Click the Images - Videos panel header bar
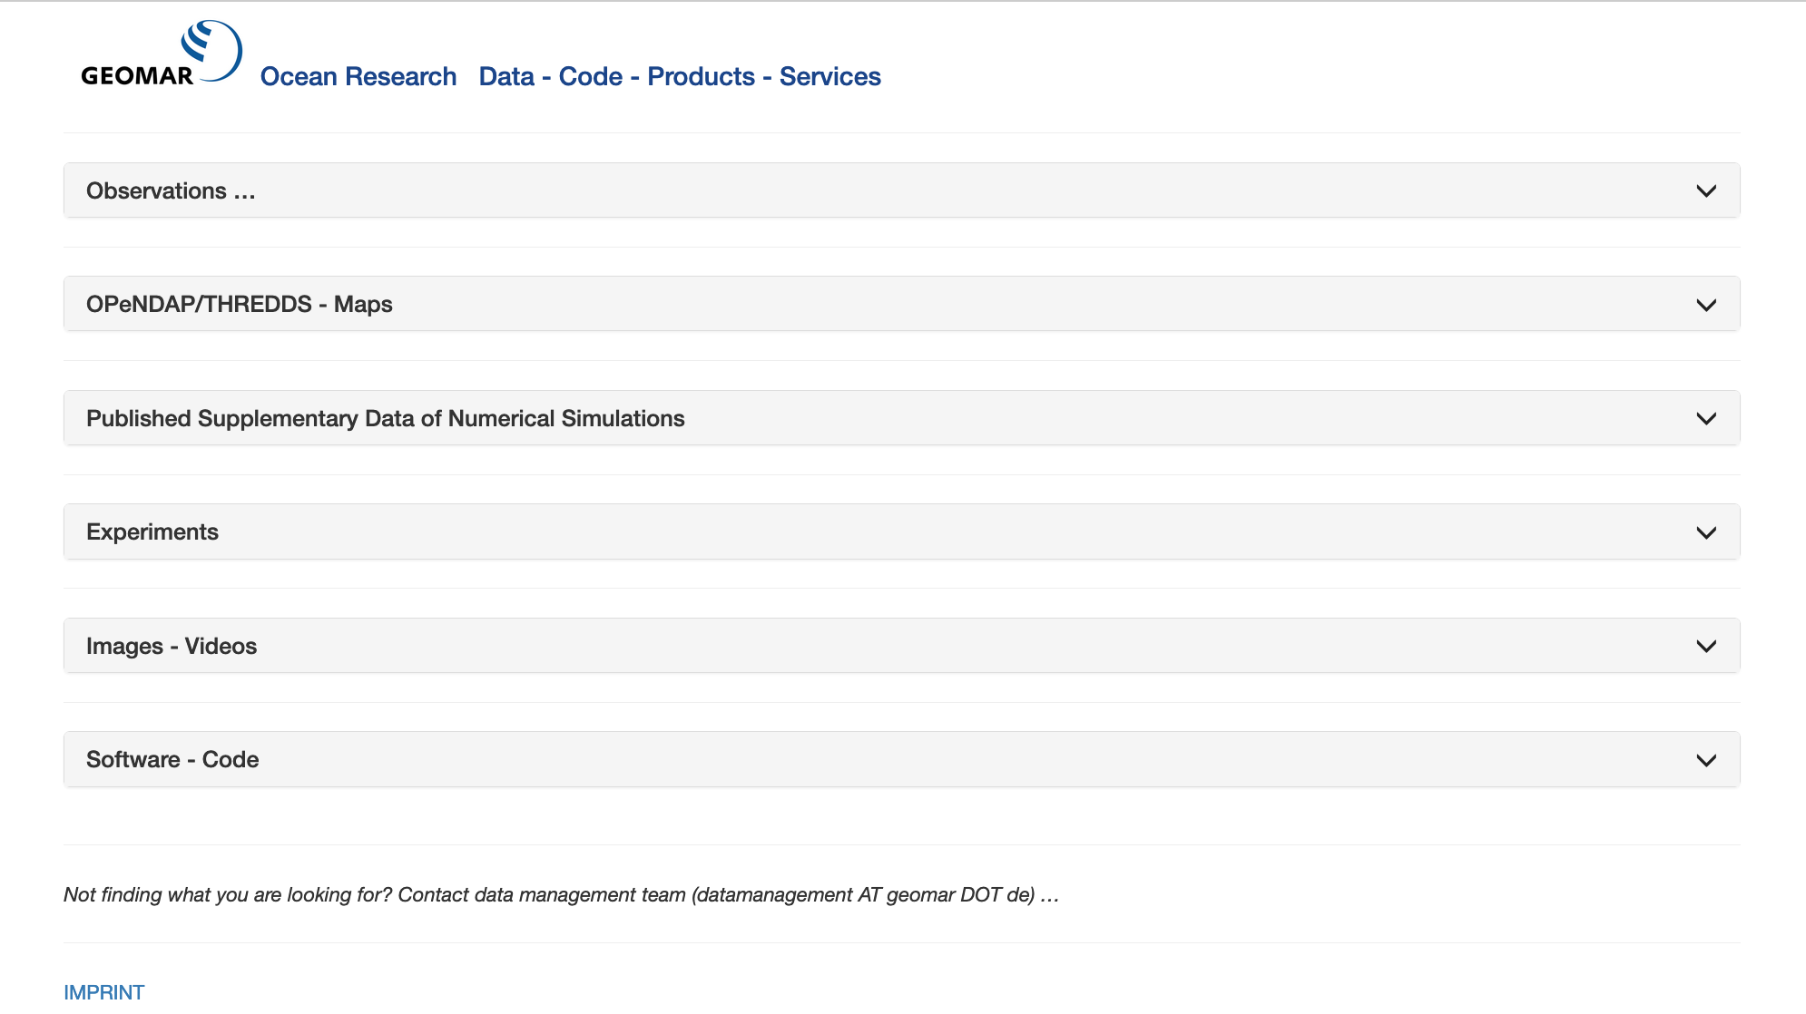The height and width of the screenshot is (1014, 1806). [x=901, y=647]
